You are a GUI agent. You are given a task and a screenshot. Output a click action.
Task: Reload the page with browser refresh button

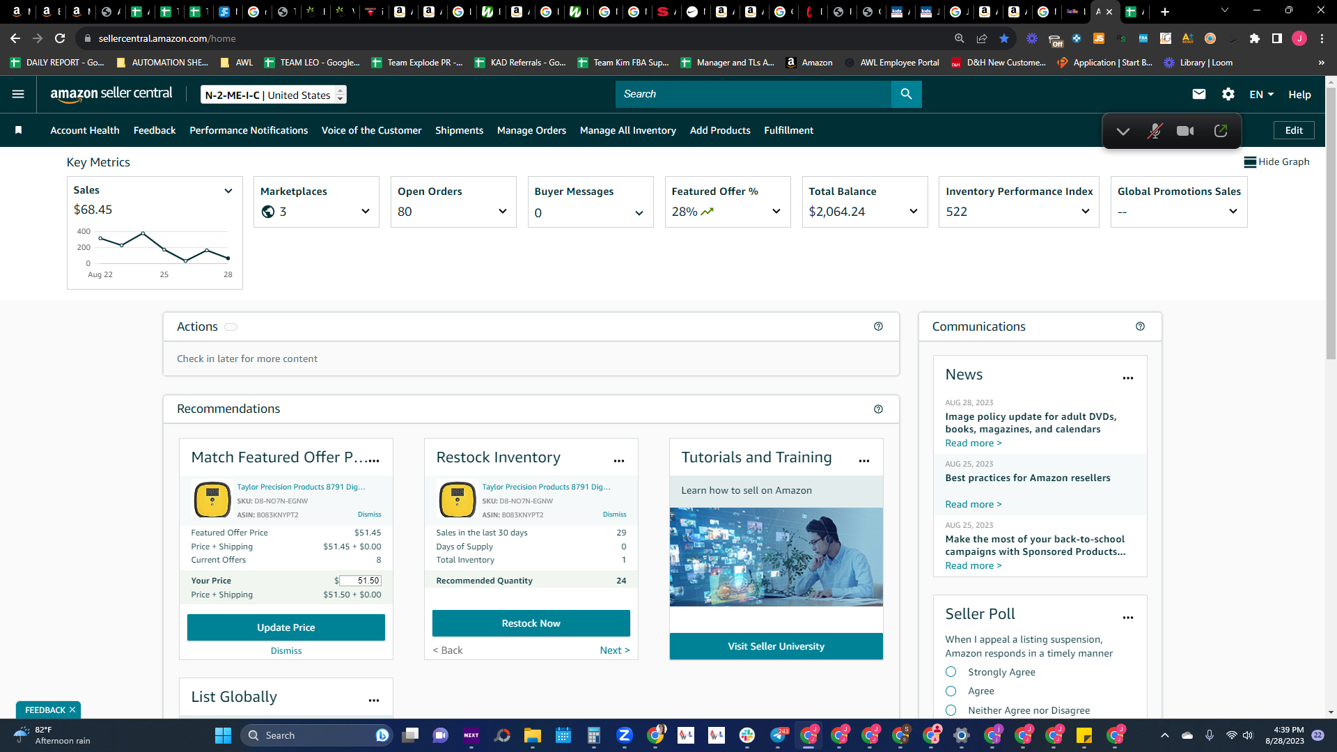click(60, 38)
